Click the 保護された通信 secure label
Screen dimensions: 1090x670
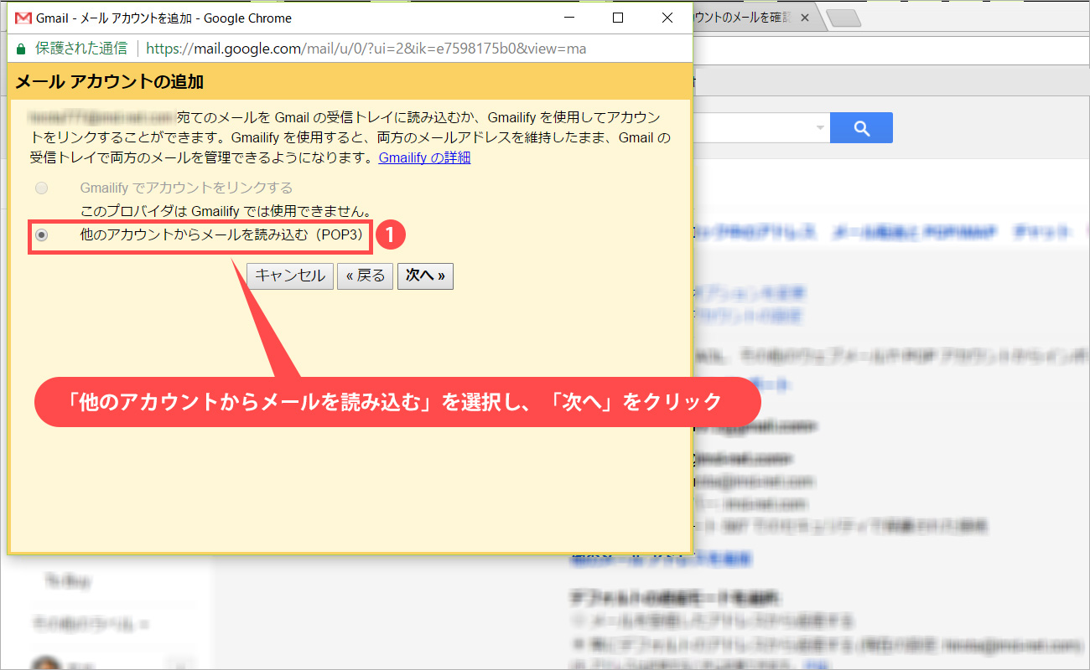click(81, 49)
